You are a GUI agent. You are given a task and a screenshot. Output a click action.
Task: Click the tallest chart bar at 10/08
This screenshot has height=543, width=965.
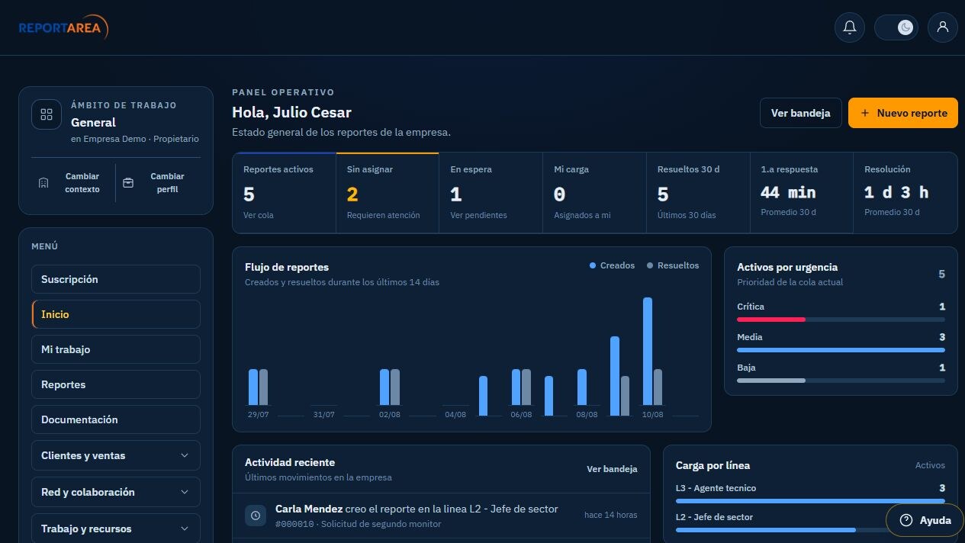(x=648, y=352)
